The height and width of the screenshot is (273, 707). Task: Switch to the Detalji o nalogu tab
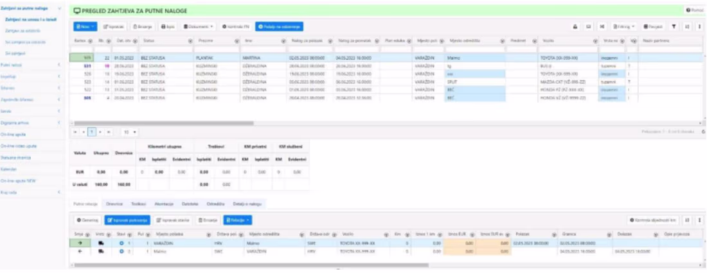click(x=247, y=204)
